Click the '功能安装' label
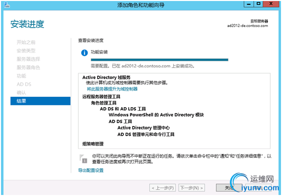Viewport: 282px width, 196px height. click(99, 52)
